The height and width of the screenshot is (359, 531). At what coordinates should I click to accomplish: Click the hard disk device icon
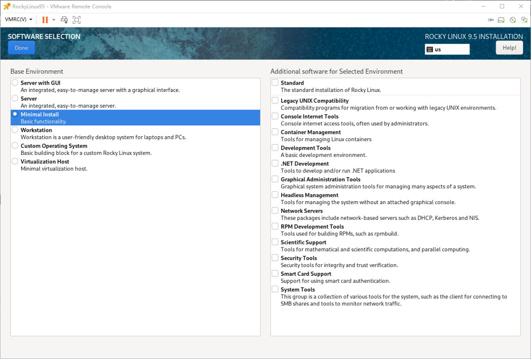[x=501, y=20]
